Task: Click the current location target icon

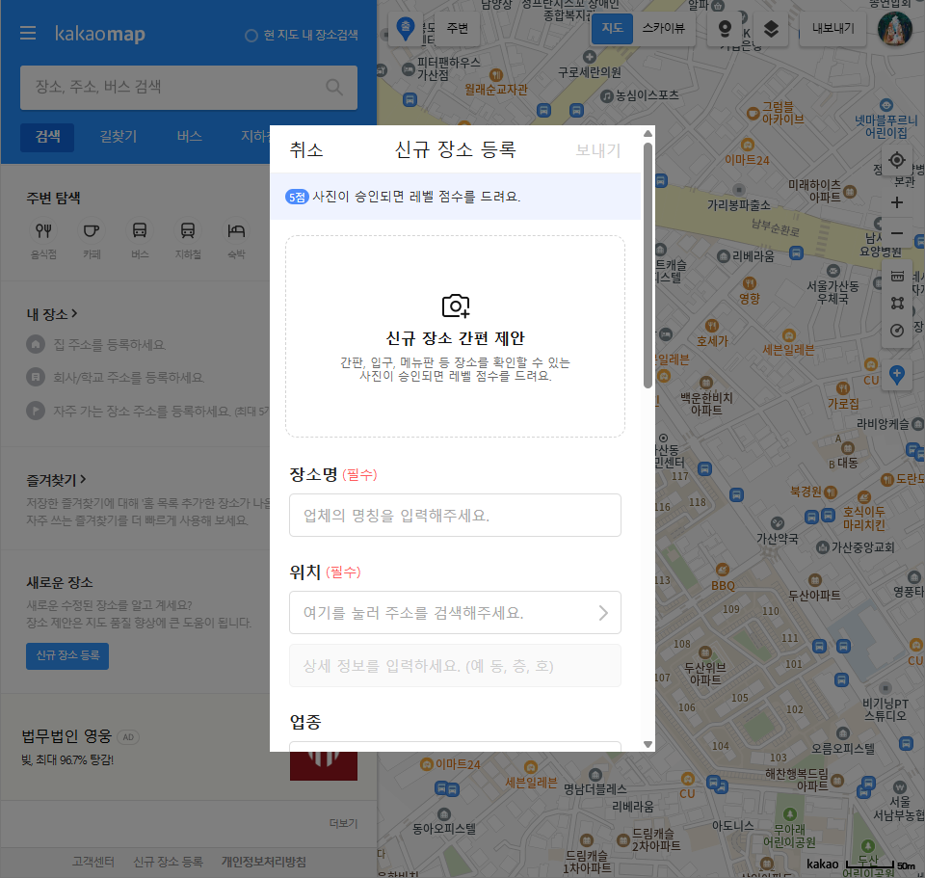Action: pyautogui.click(x=897, y=160)
